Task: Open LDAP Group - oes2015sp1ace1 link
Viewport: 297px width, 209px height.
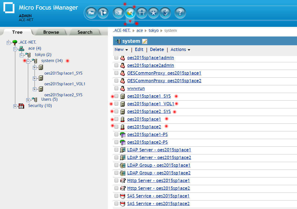Action: point(159,165)
